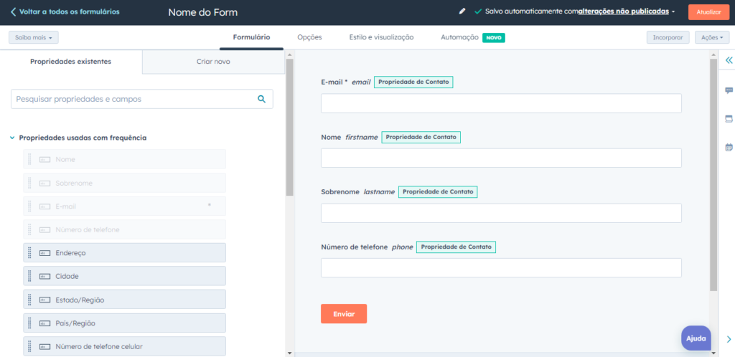
Task: Open the Ajuda help button
Action: (x=696, y=338)
